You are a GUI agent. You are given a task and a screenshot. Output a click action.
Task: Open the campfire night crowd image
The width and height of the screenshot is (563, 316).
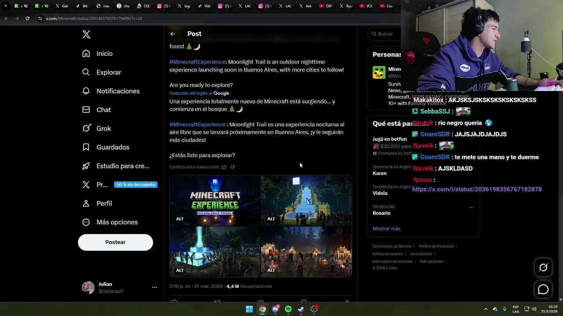[307, 252]
